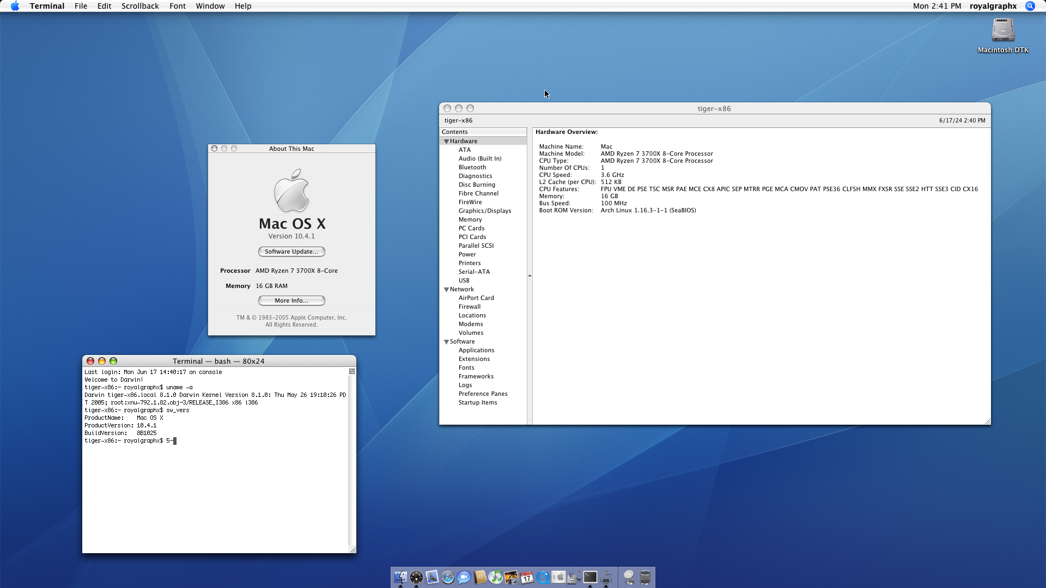Switch to Terminal from the Dock

(590, 577)
